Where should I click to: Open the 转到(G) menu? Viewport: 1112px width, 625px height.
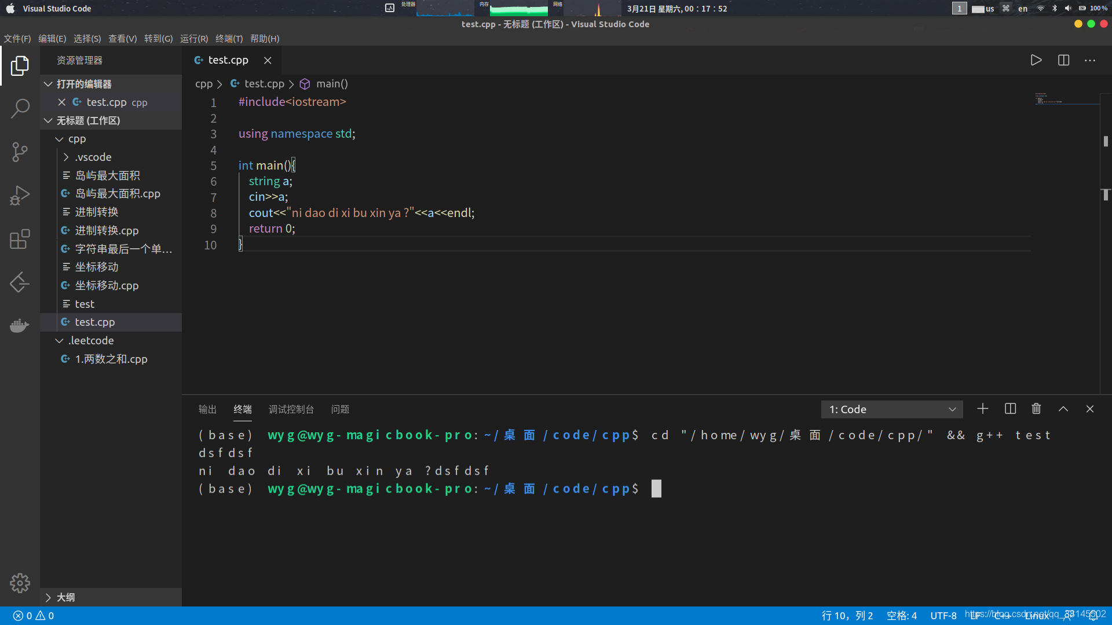pos(158,39)
